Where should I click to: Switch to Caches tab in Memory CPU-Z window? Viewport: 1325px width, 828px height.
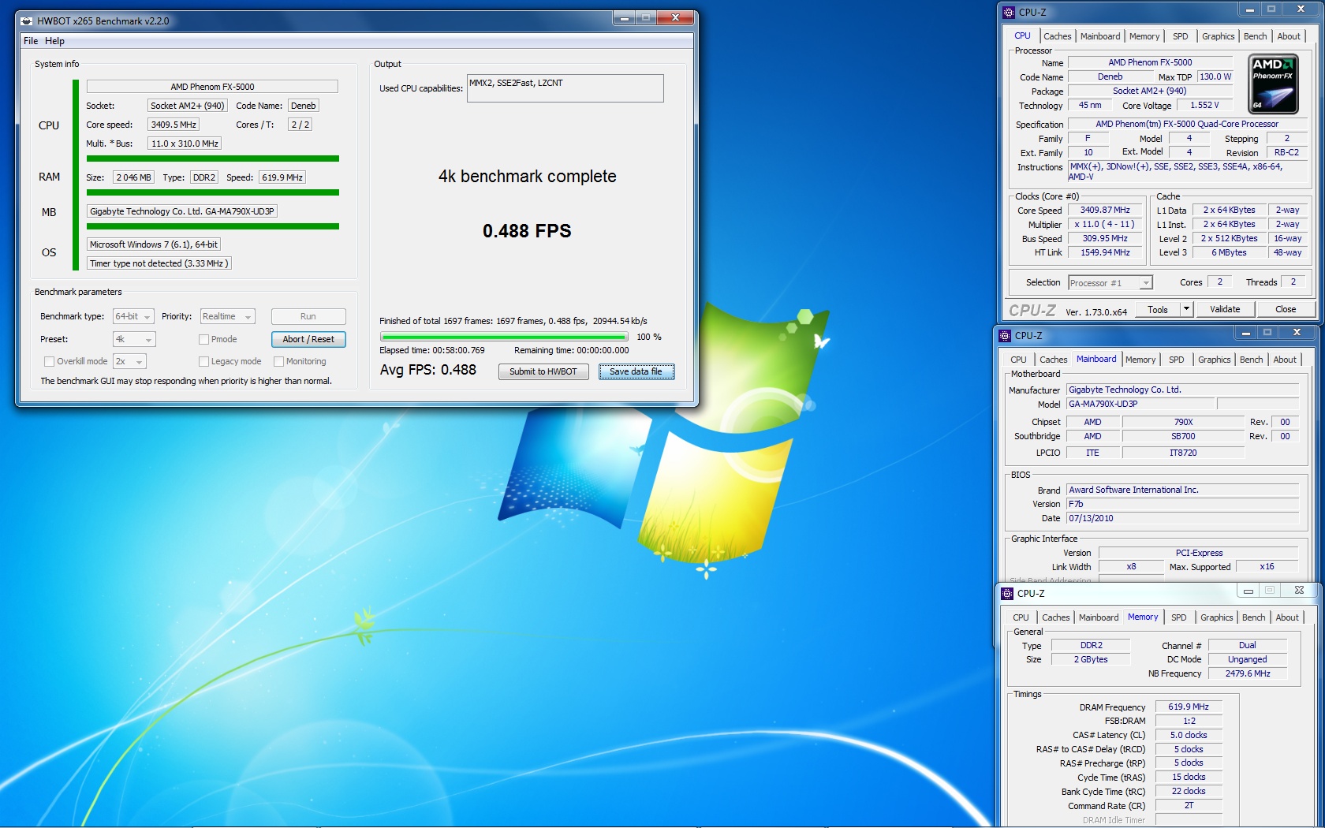[x=1055, y=617]
